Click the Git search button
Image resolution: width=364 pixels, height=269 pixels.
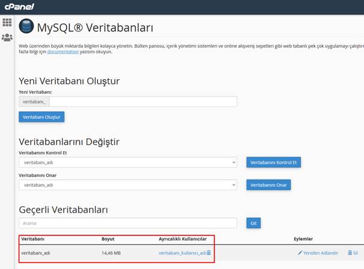pos(253,223)
